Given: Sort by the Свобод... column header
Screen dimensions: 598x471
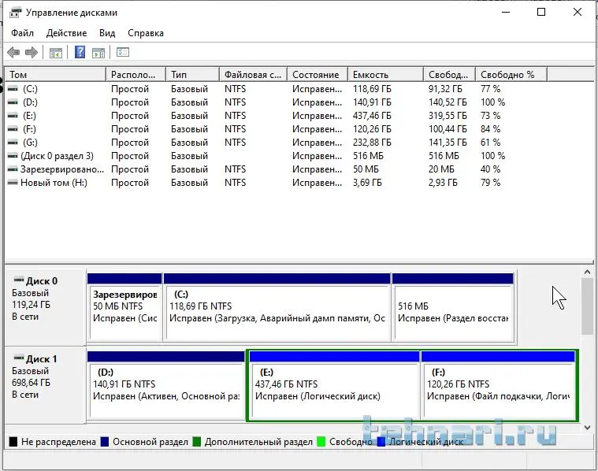Looking at the screenshot, I should coord(449,74).
